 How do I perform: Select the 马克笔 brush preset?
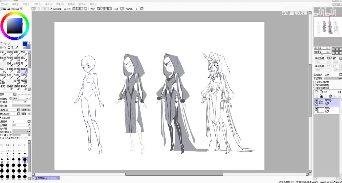point(10,59)
